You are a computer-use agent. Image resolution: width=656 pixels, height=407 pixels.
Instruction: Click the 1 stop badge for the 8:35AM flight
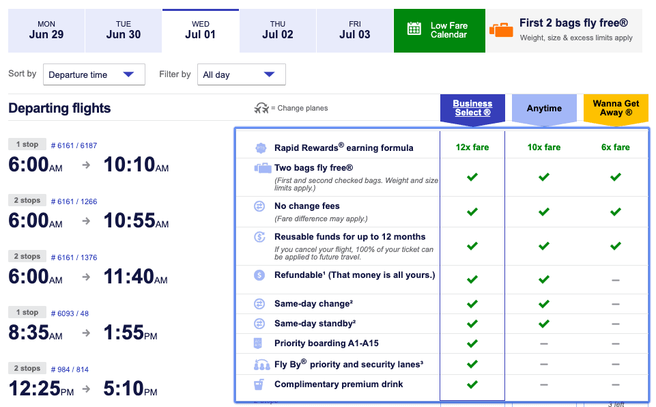pyautogui.click(x=27, y=312)
